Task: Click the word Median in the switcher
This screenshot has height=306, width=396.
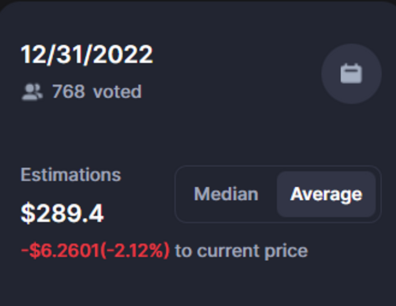Action: (226, 194)
